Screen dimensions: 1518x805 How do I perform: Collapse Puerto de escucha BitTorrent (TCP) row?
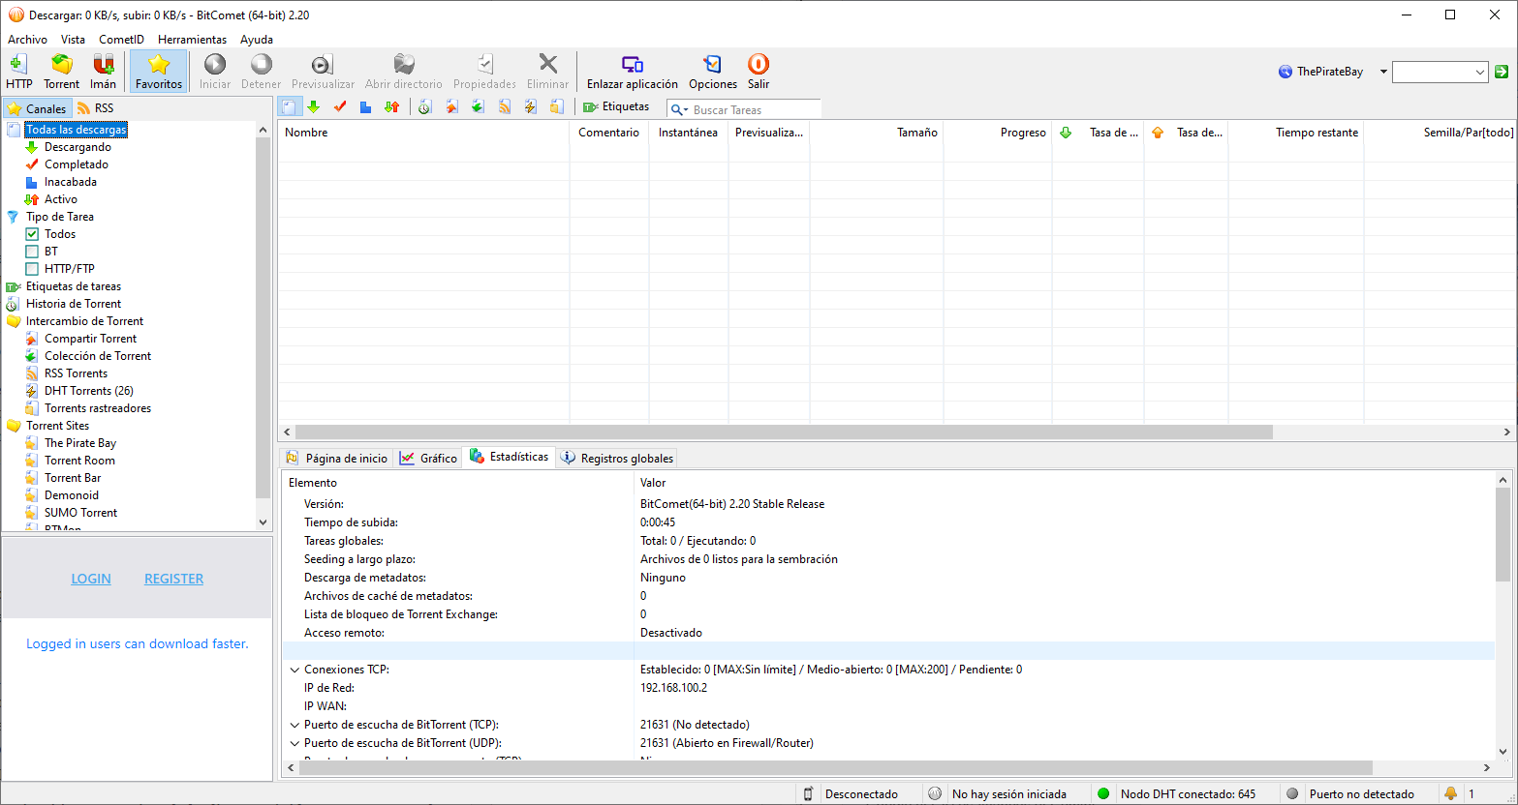pos(294,725)
